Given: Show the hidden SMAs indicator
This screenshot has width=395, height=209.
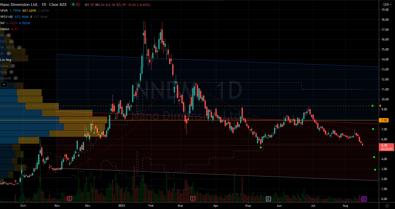Looking at the screenshot, I should click(13, 66).
